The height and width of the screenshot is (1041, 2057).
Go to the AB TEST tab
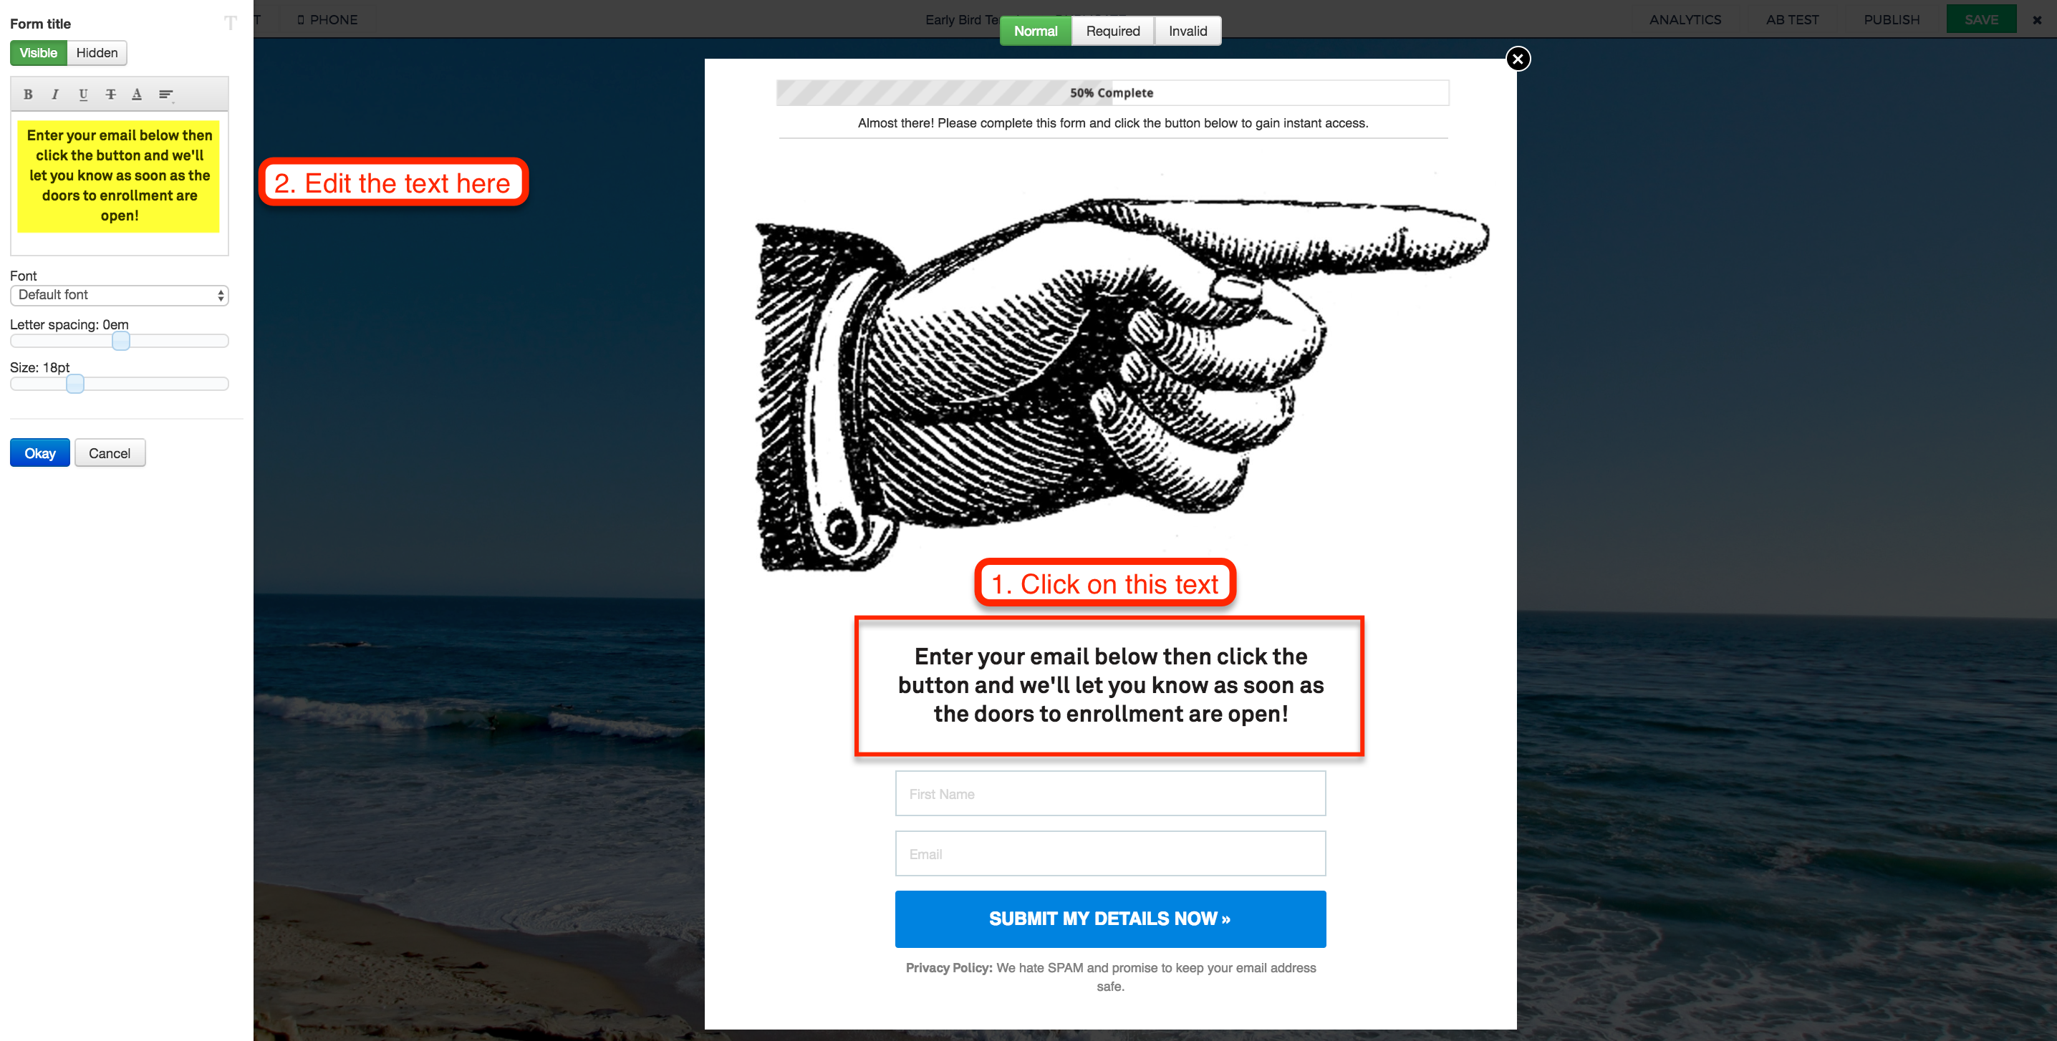(1792, 20)
